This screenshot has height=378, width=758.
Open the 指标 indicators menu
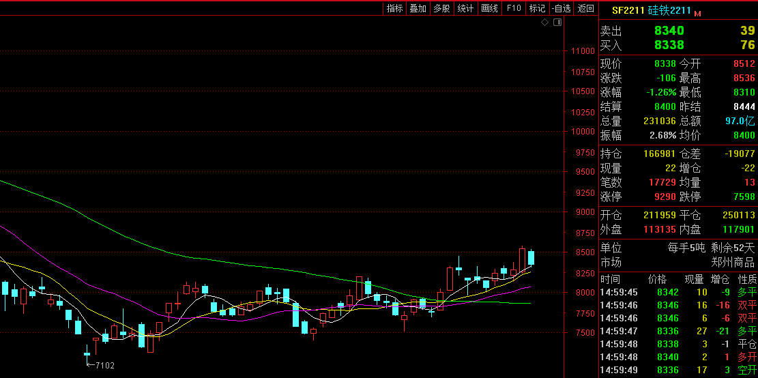click(x=395, y=8)
